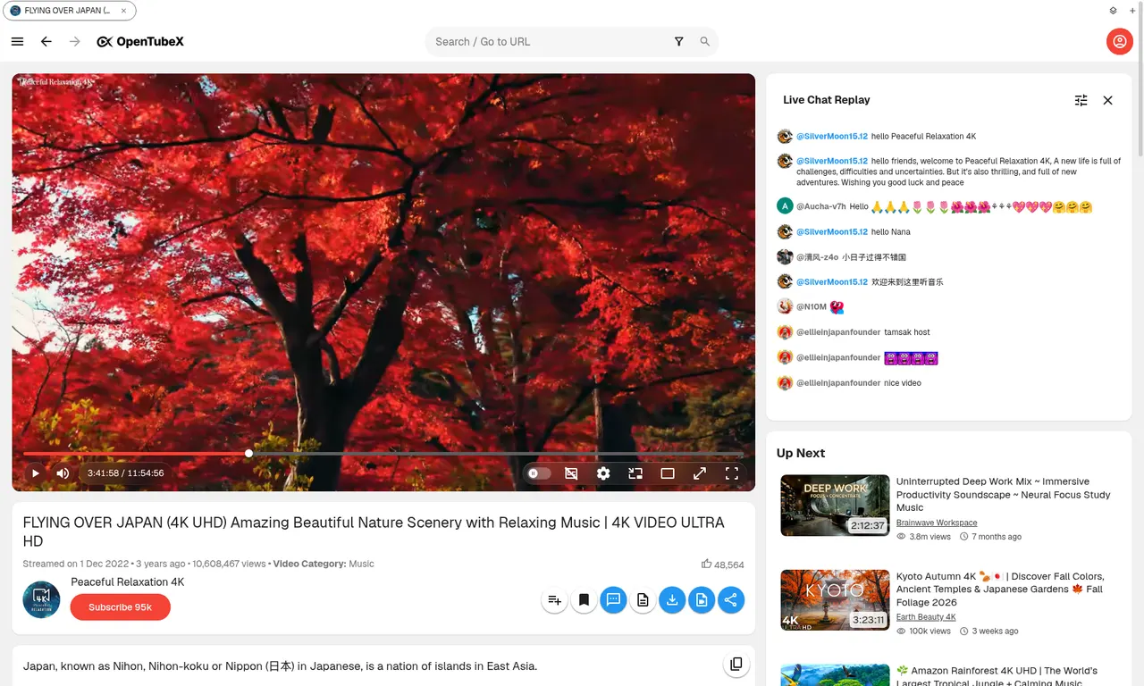
Task: Select the FLYING OVER JAPAN tab
Action: [70, 11]
